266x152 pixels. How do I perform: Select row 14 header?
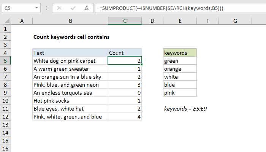pyautogui.click(x=5, y=133)
